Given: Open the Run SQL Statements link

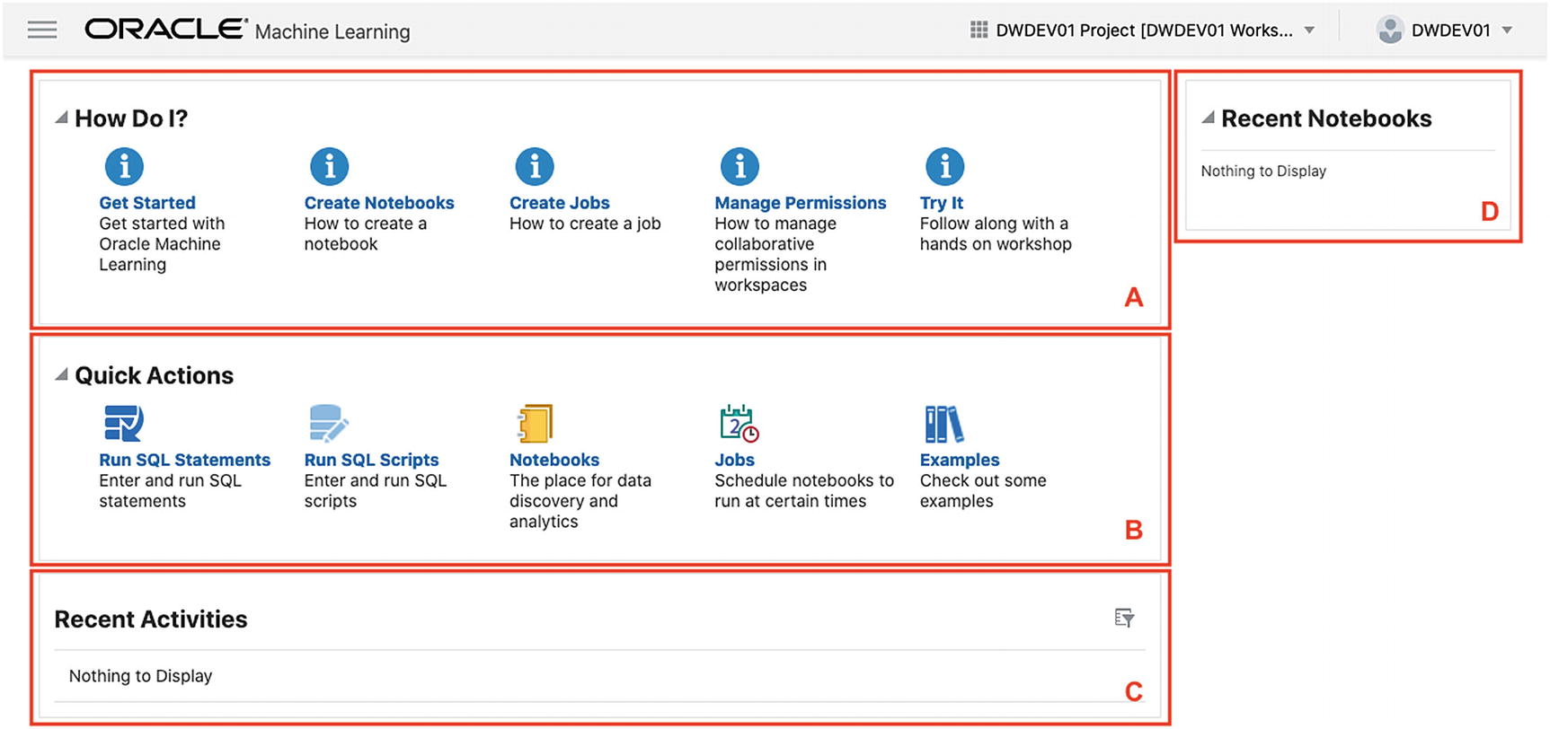Looking at the screenshot, I should pos(184,460).
